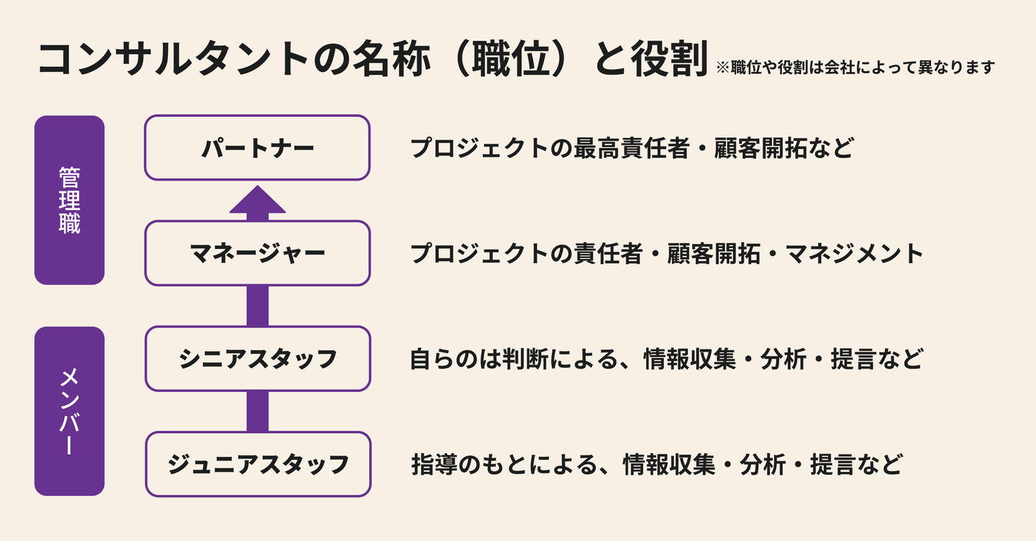Click the arrow segment between ジュニアスタッフ and シニアスタッフ
The image size is (1036, 541).
(x=258, y=412)
